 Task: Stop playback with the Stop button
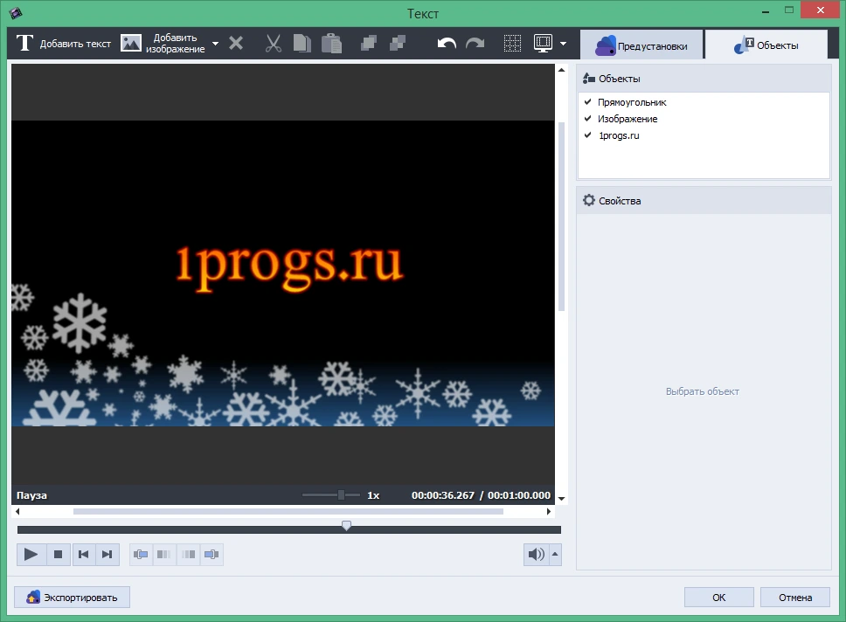59,554
